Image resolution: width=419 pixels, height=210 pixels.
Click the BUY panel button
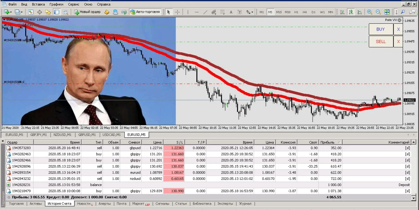tap(381, 29)
